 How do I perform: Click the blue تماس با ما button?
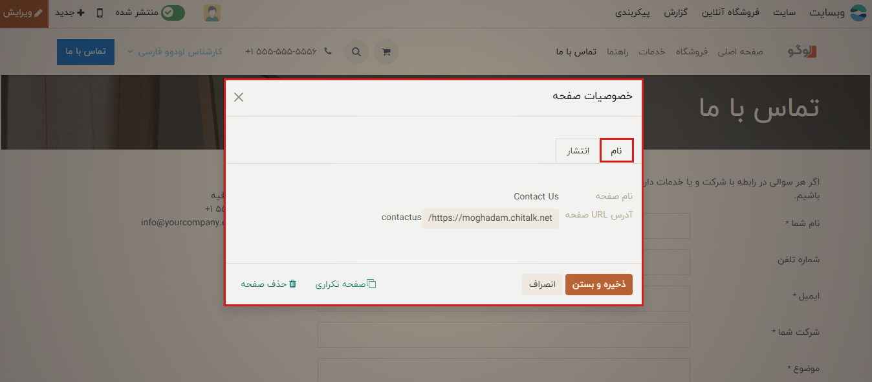(85, 52)
